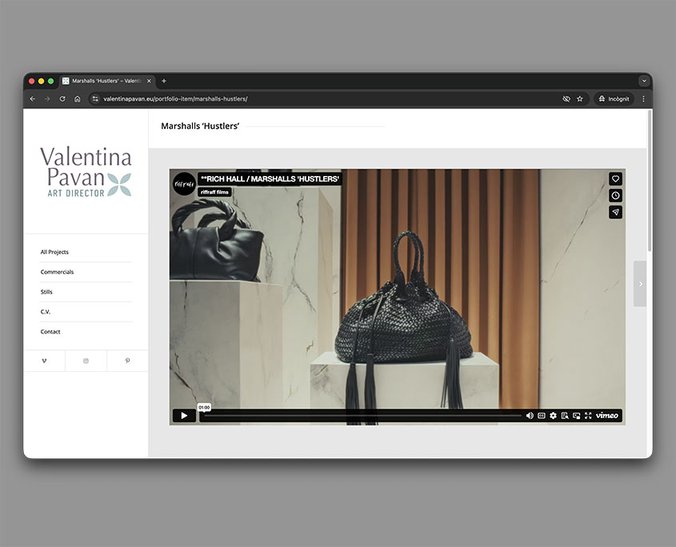Image resolution: width=676 pixels, height=547 pixels.
Task: Enter fullscreen video mode
Action: 588,416
